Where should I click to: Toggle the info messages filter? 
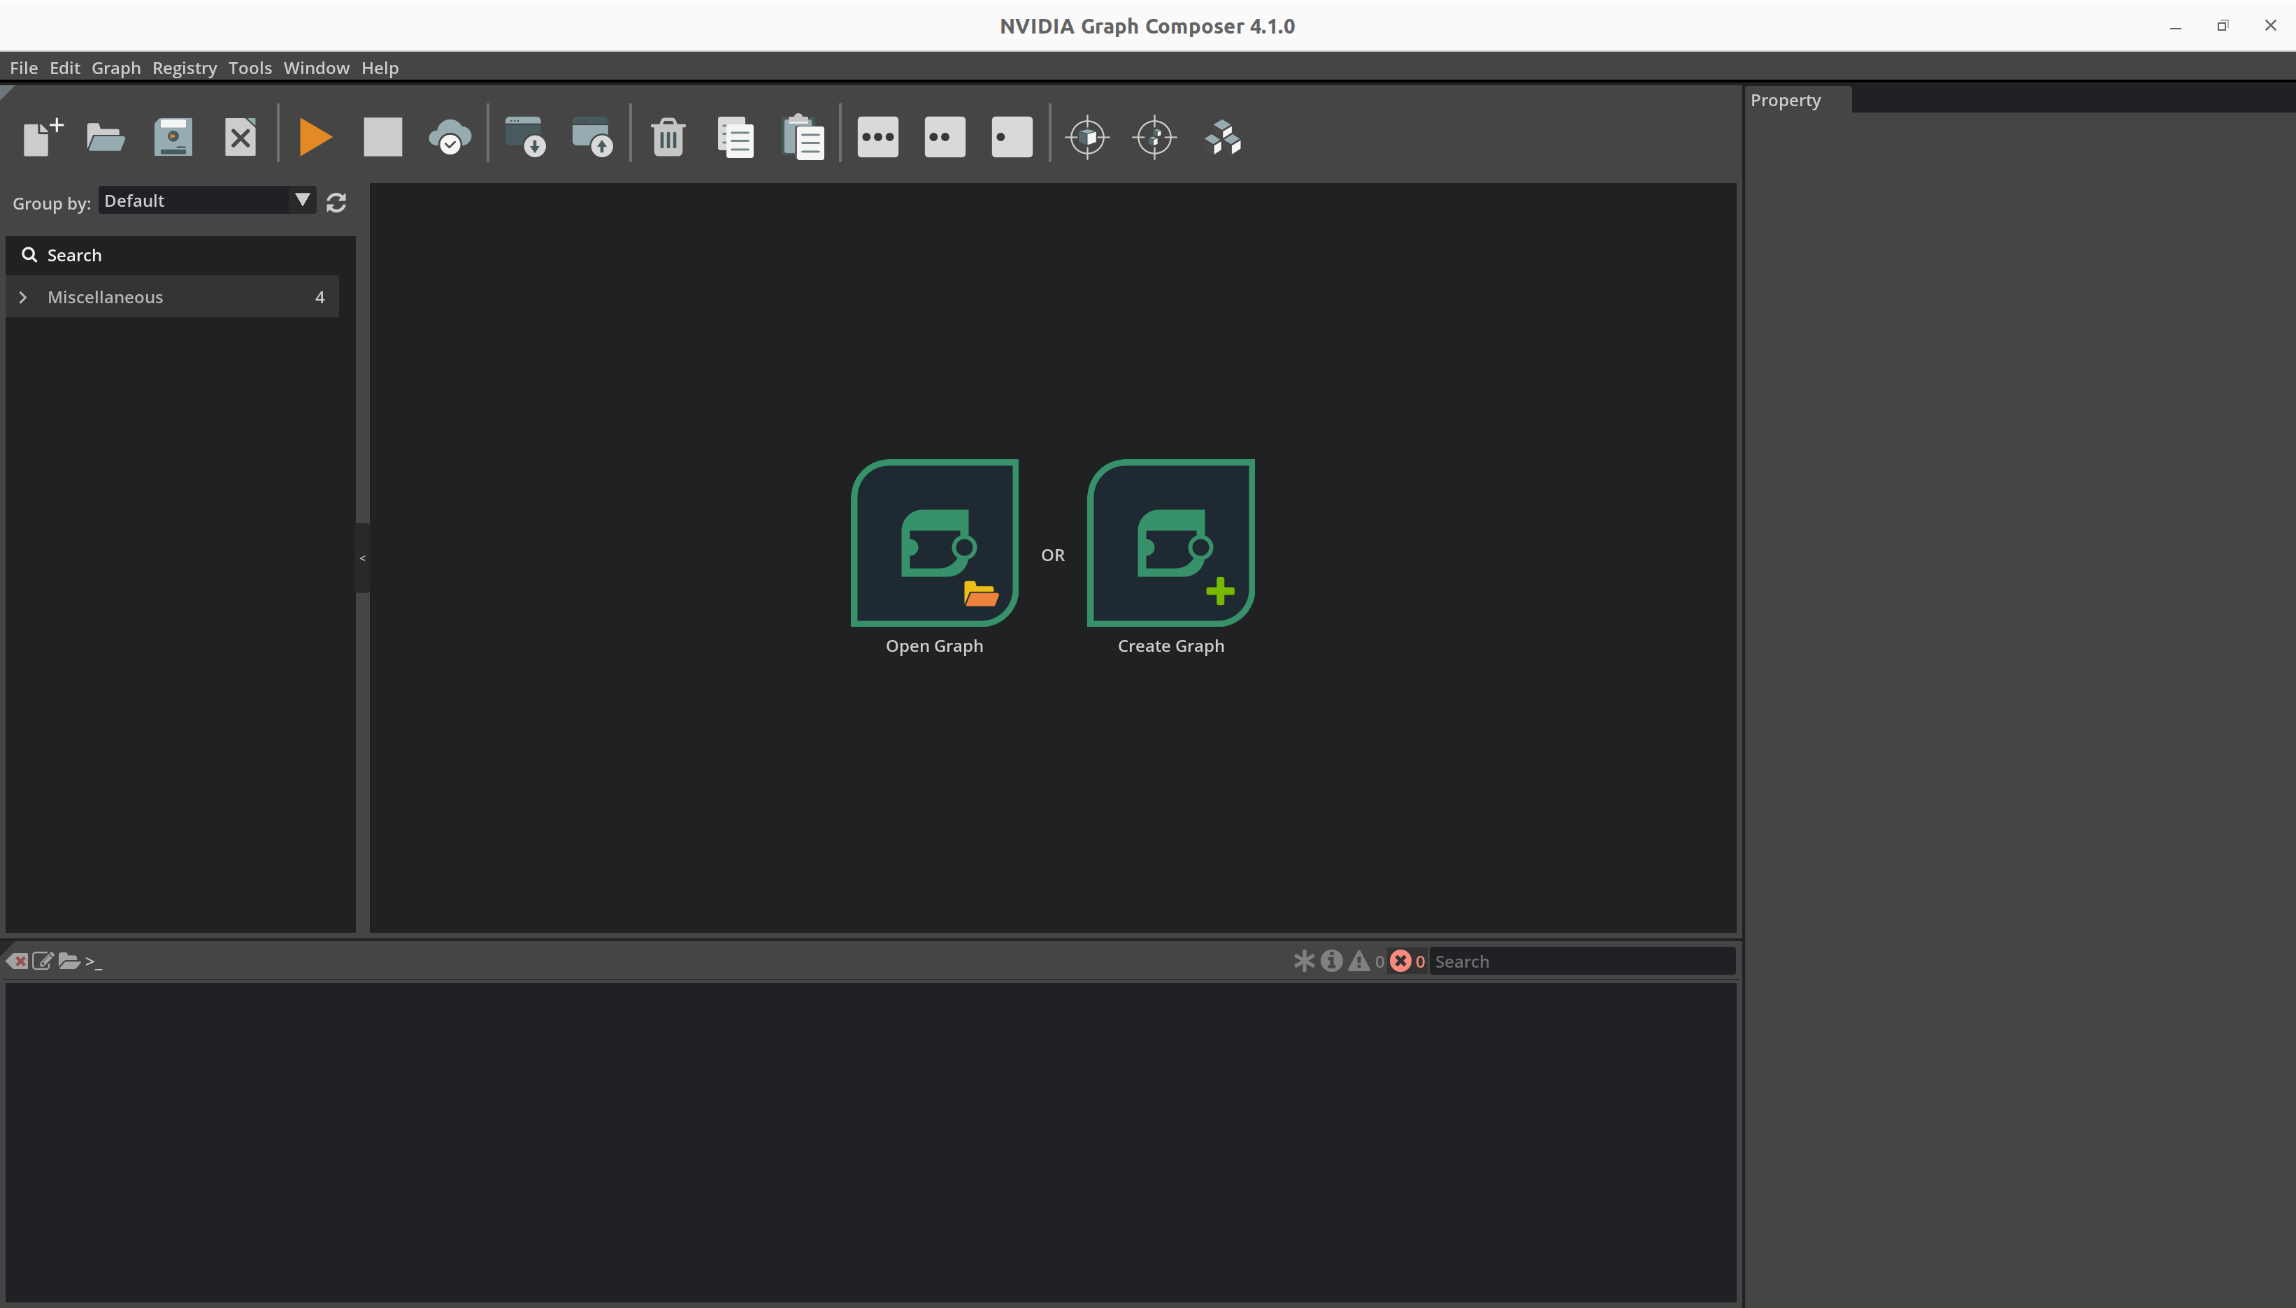pyautogui.click(x=1332, y=961)
